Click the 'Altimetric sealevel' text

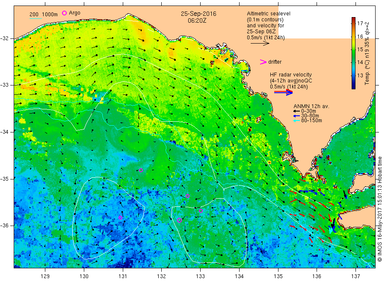coord(268,14)
